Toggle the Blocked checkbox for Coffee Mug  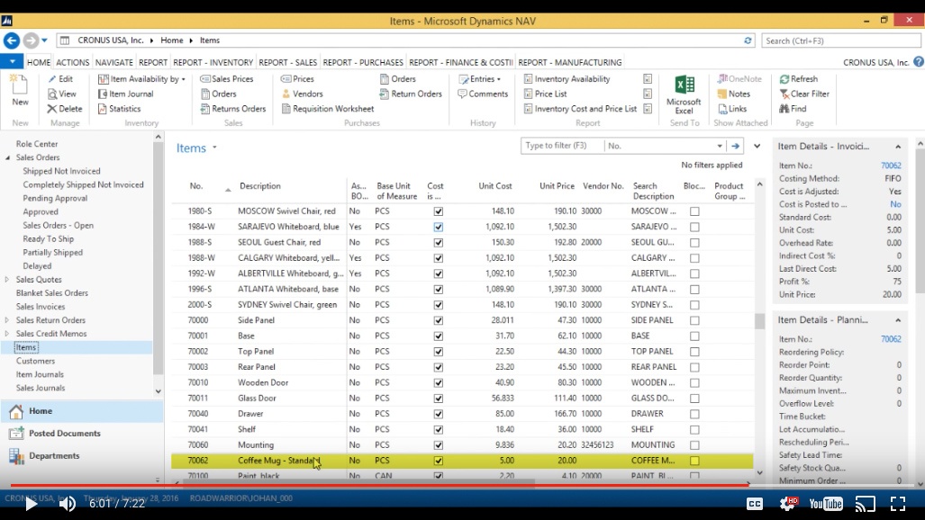[694, 460]
